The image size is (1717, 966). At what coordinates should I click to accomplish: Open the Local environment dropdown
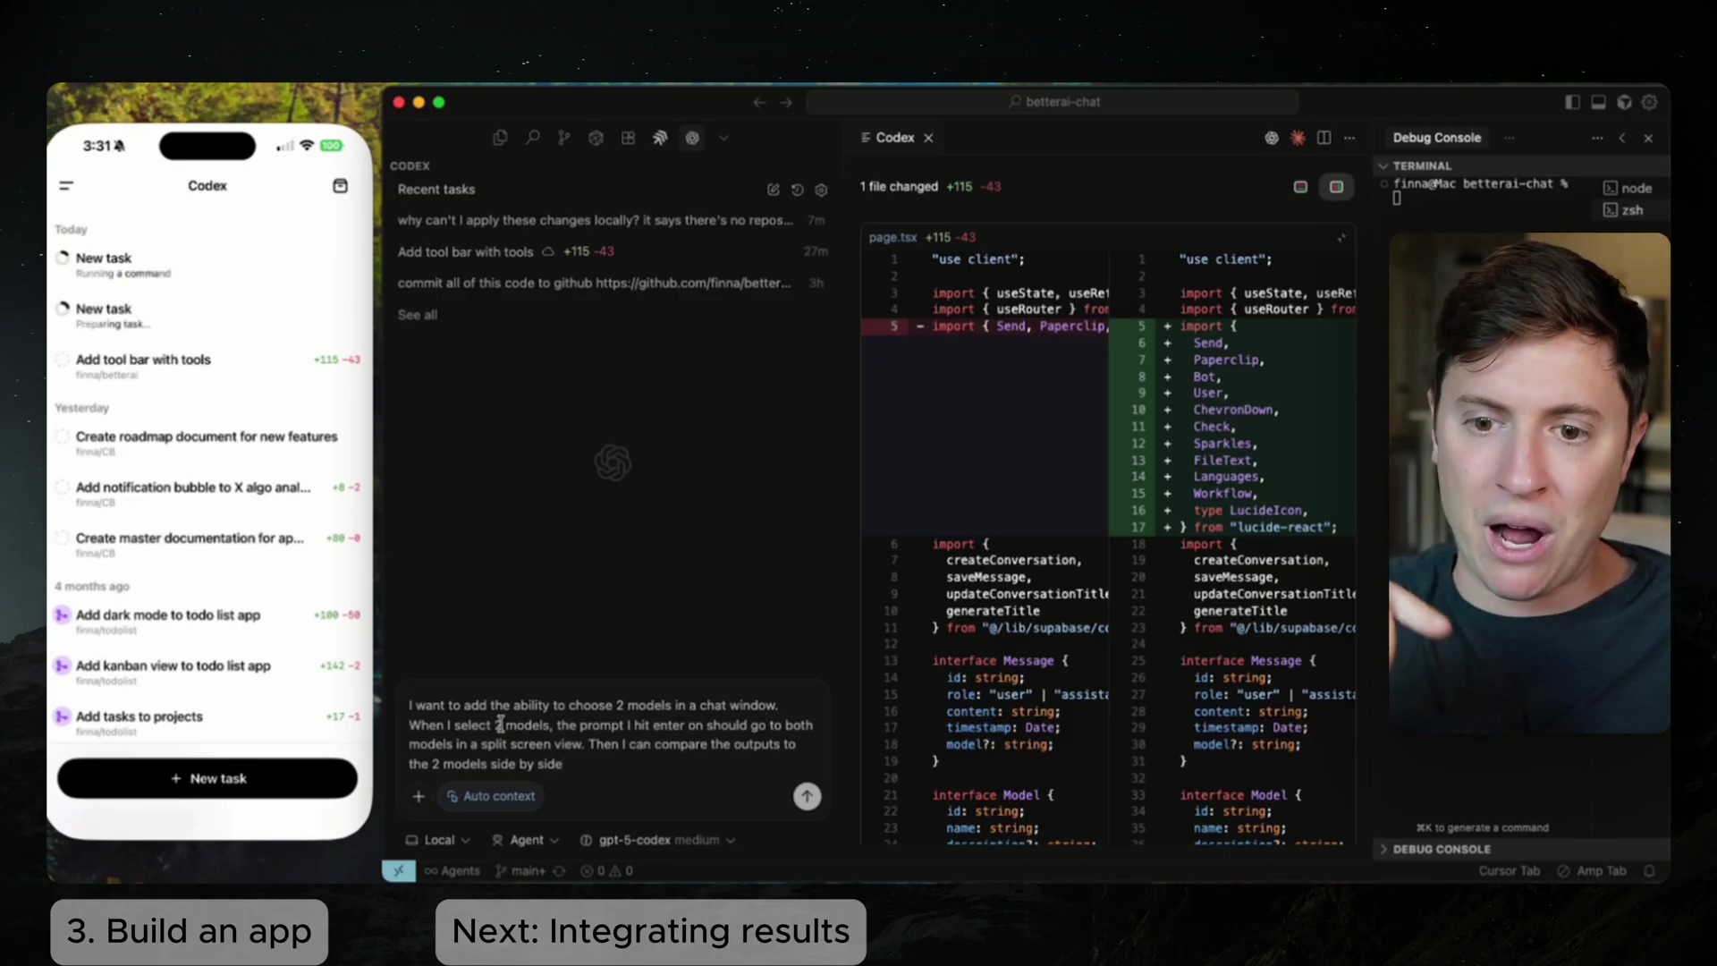point(438,840)
